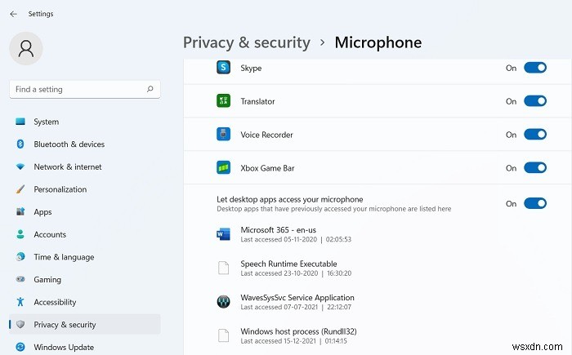This screenshot has width=572, height=355.
Task: Click the Personalization paintbrush icon
Action: [20, 189]
